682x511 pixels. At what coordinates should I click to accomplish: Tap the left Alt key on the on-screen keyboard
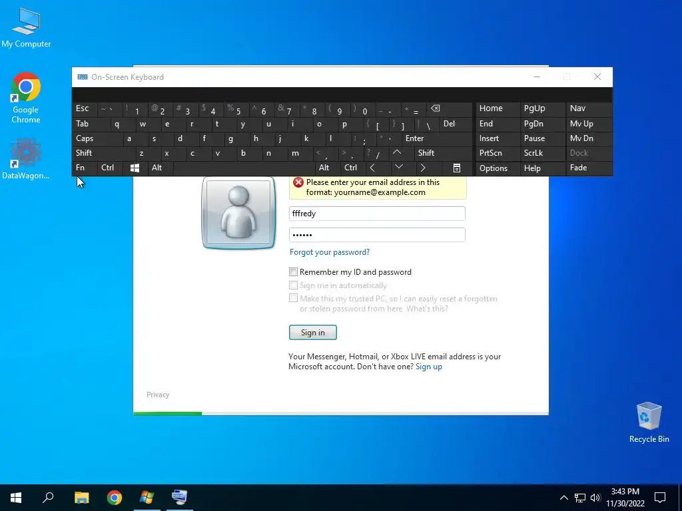(x=160, y=168)
